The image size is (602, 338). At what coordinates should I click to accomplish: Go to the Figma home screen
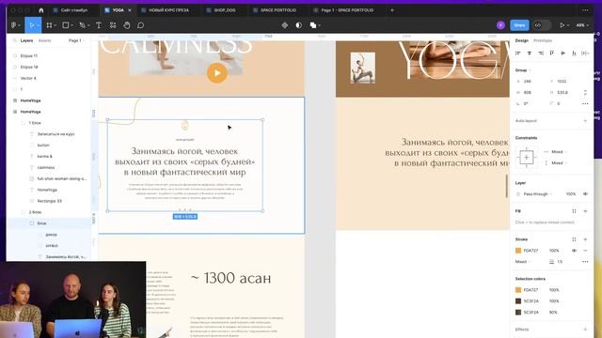click(41, 10)
